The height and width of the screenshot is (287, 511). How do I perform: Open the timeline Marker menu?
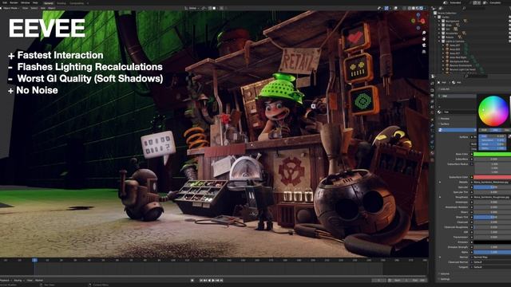point(39,280)
